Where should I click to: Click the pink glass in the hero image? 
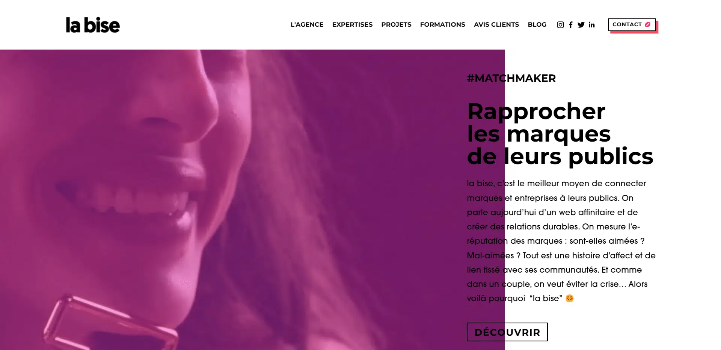click(x=110, y=324)
